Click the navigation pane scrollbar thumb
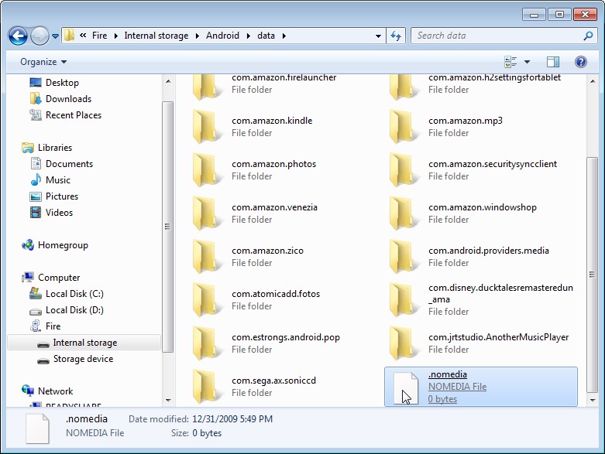This screenshot has height=454, width=605. (x=167, y=227)
